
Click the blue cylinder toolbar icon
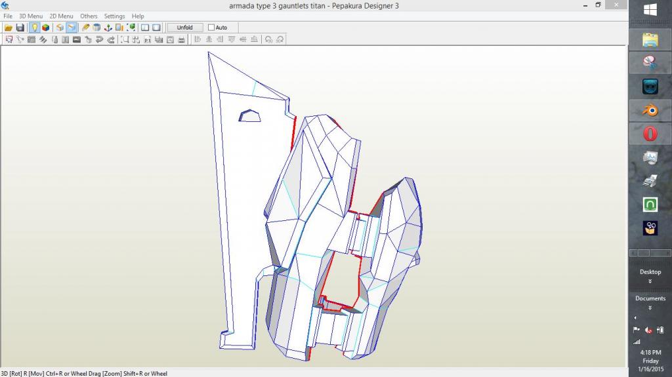pos(97,28)
